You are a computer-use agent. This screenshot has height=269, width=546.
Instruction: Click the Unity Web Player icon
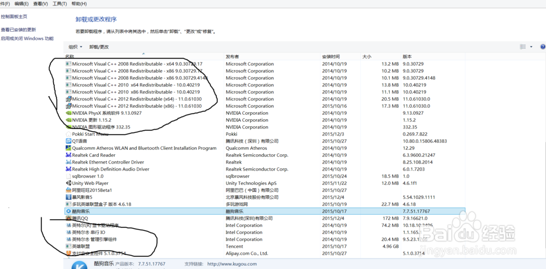tap(68, 183)
